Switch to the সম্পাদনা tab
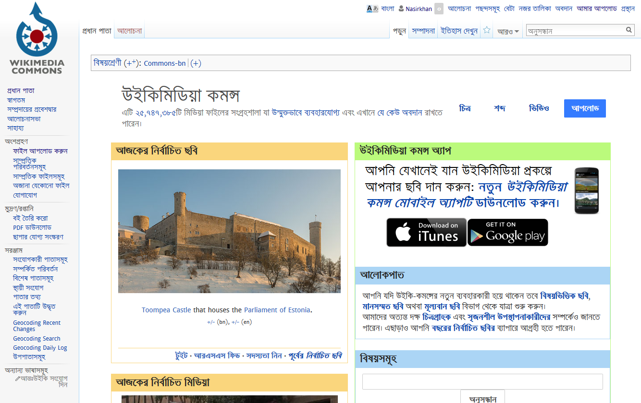The width and height of the screenshot is (641, 403). pyautogui.click(x=423, y=30)
